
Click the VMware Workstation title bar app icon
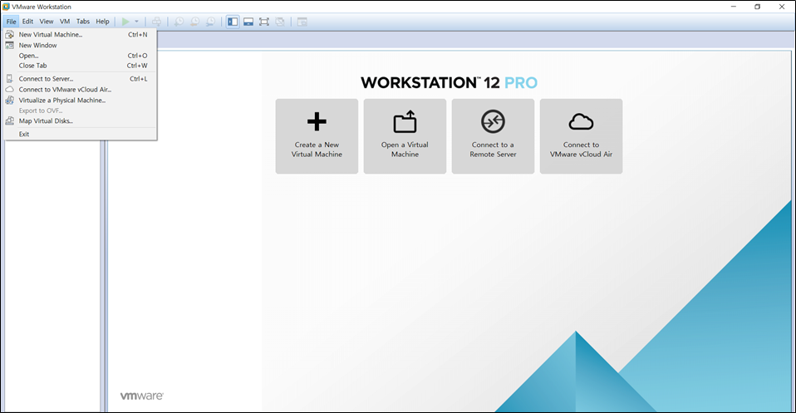[x=6, y=7]
